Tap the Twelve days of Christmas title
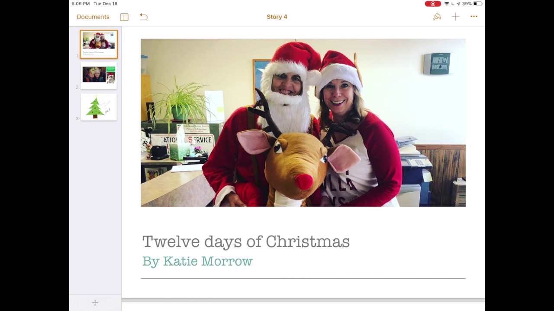 click(x=246, y=241)
